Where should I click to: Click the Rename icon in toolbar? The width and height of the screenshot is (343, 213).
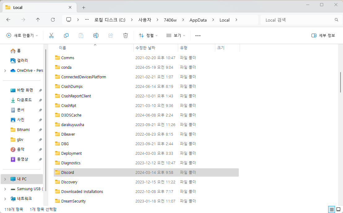[x=96, y=35]
